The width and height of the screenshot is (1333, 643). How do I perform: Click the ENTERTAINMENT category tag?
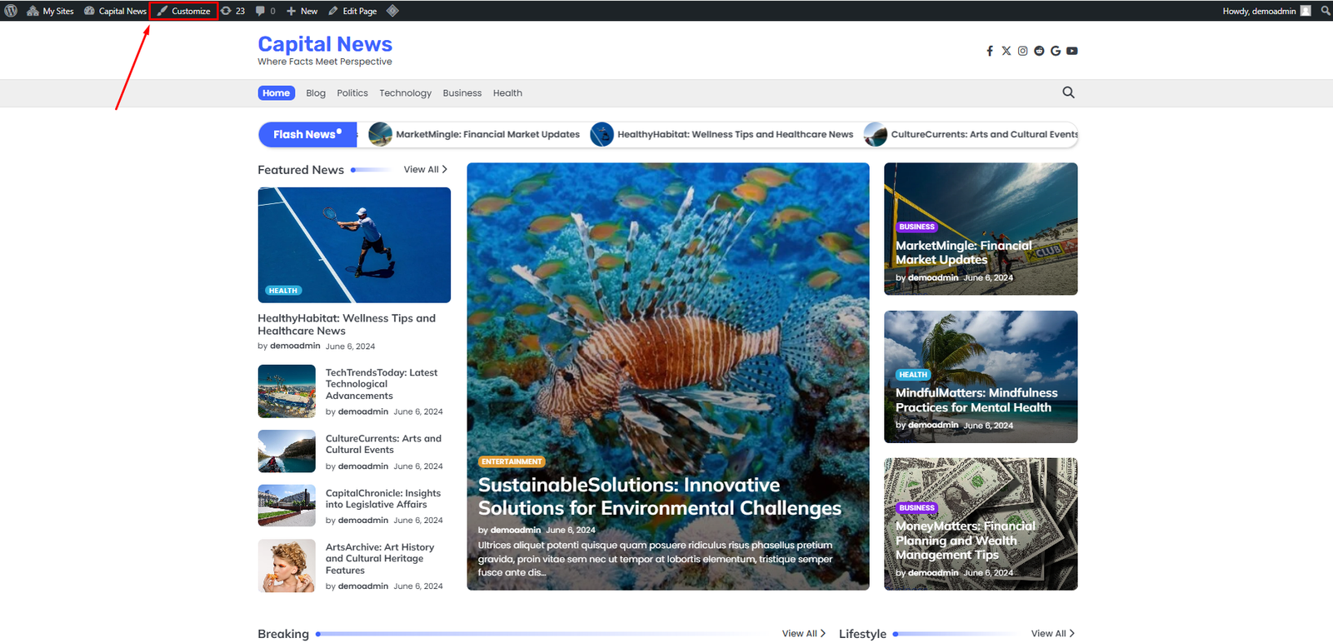click(x=512, y=461)
